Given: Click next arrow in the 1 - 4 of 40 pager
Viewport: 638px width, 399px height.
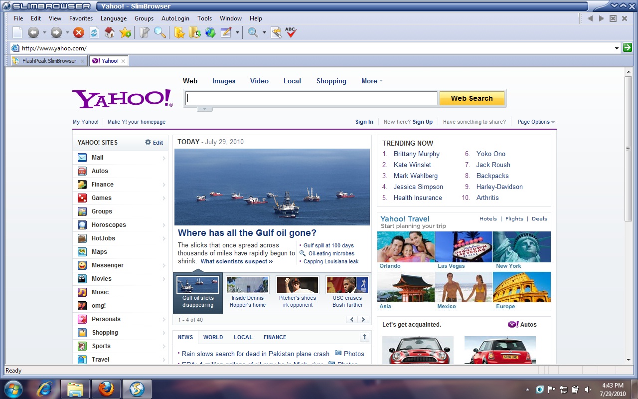Looking at the screenshot, I should [363, 320].
